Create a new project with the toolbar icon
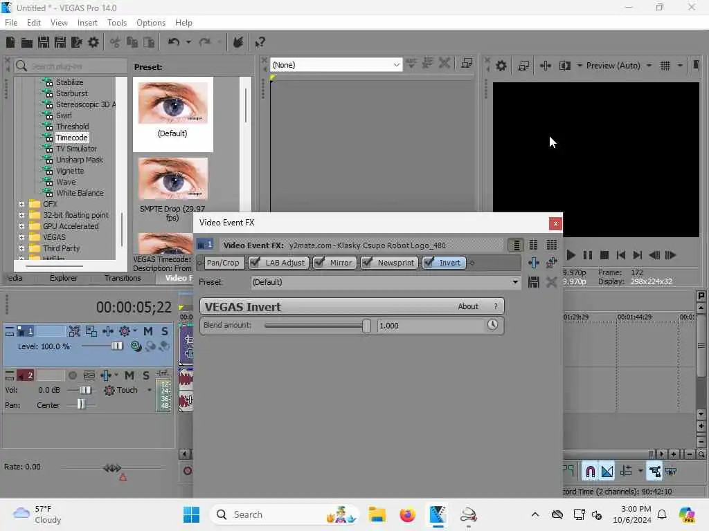The image size is (709, 531). 10,42
